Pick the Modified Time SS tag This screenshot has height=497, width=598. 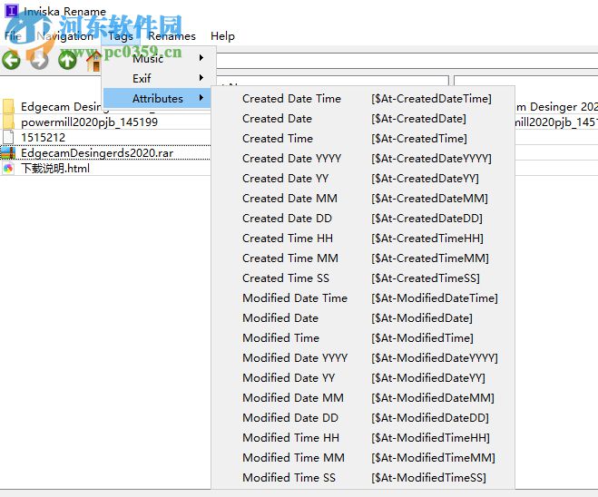363,478
